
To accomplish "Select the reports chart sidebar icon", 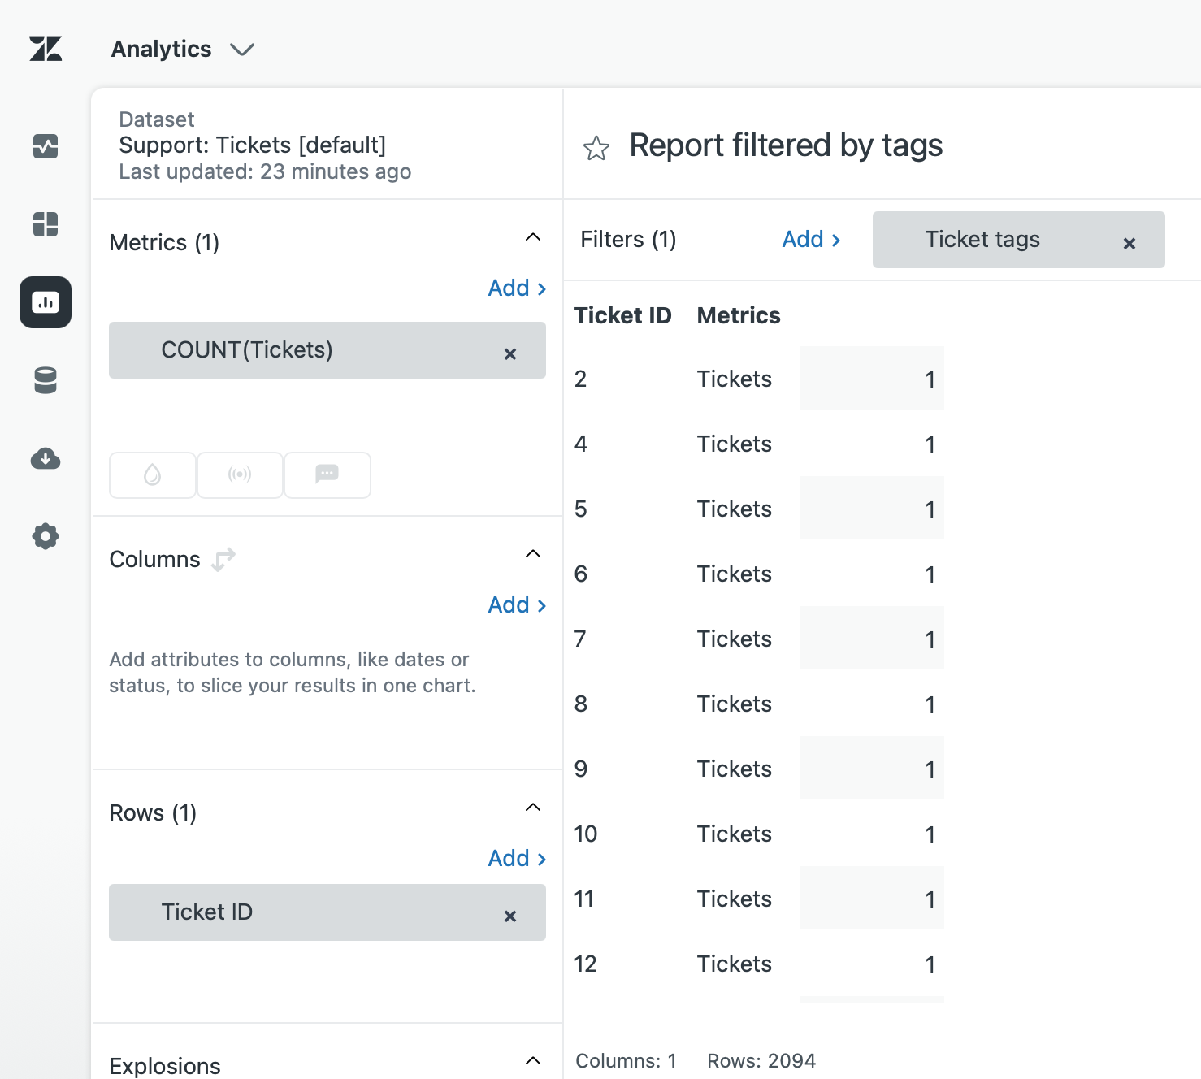I will pos(46,302).
